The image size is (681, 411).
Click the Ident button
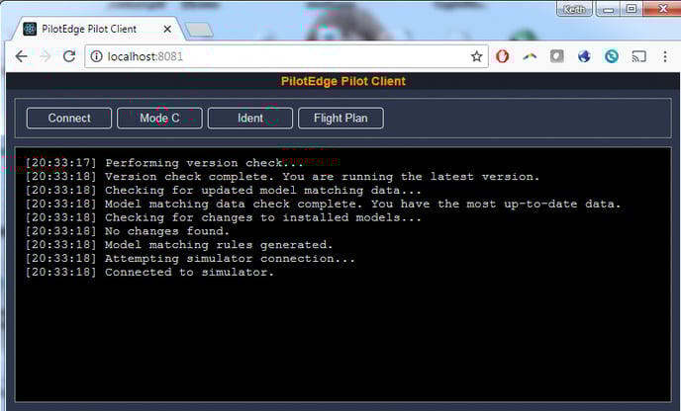click(250, 119)
